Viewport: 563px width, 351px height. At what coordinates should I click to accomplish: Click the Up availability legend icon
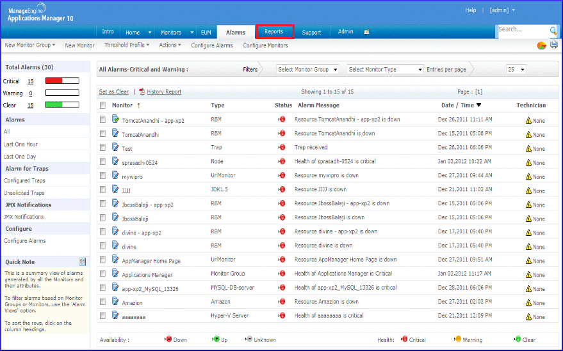pos(216,339)
